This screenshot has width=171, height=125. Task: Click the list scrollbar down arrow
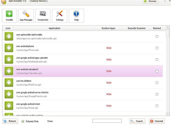168,114
